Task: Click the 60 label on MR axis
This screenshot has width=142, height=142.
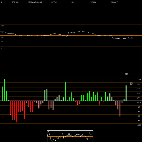Action: (139, 89)
